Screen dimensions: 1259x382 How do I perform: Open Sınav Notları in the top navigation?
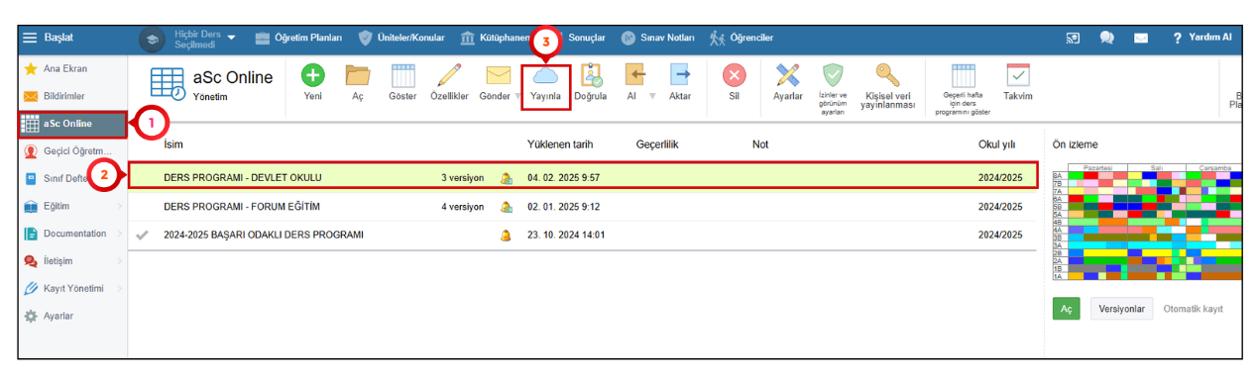658,38
